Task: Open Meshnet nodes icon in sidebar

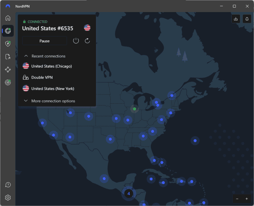Action: click(x=8, y=70)
